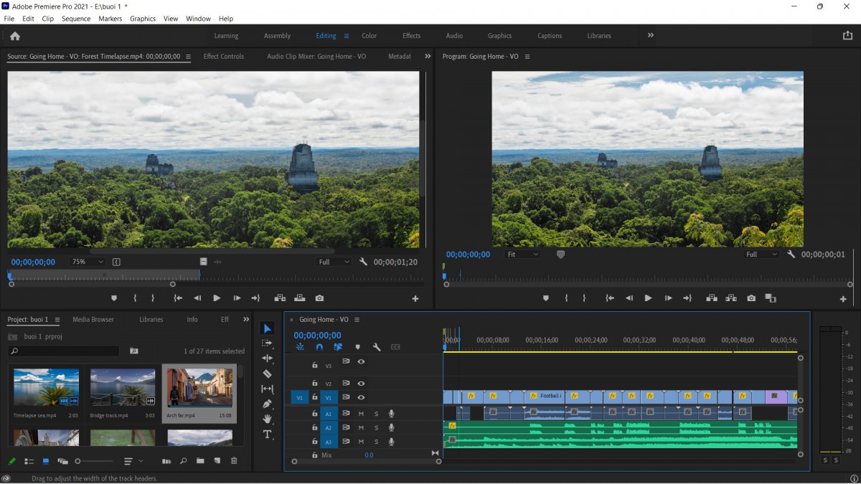Select the Type tool
This screenshot has height=484, width=861.
268,435
